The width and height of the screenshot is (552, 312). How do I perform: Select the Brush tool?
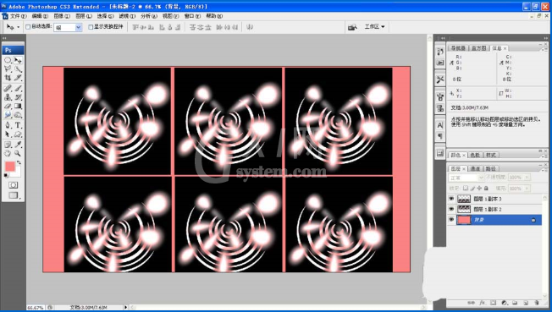[18, 88]
